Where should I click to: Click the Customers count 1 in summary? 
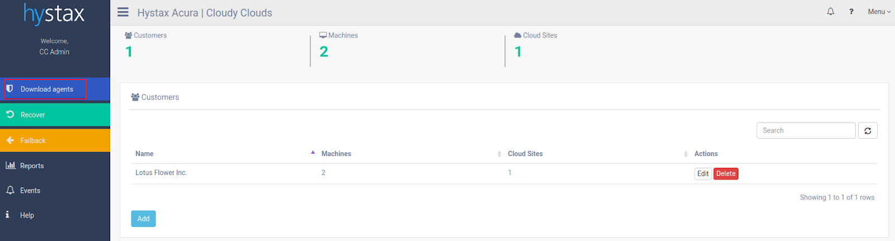[x=129, y=51]
